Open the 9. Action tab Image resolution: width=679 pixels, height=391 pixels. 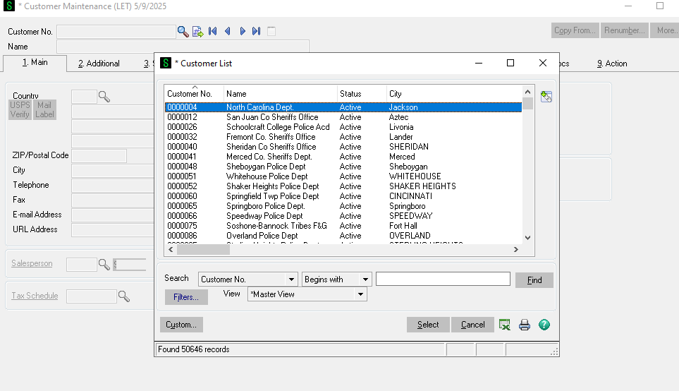[x=611, y=64]
